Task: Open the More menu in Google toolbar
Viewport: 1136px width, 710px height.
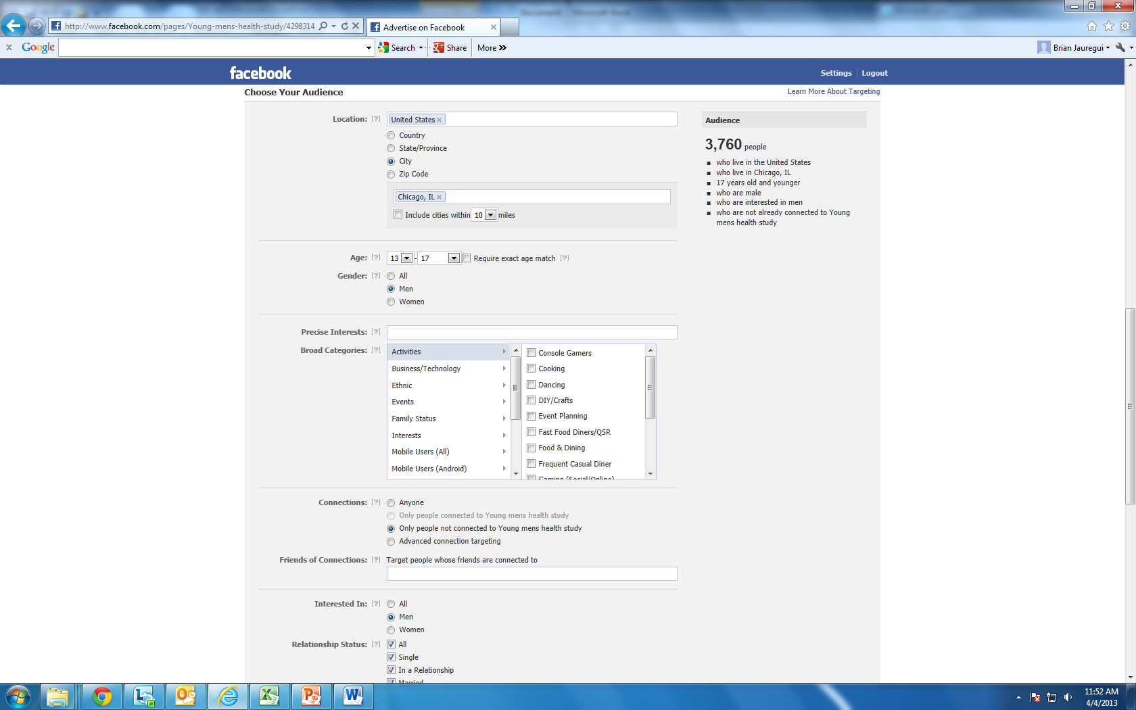Action: 492,48
